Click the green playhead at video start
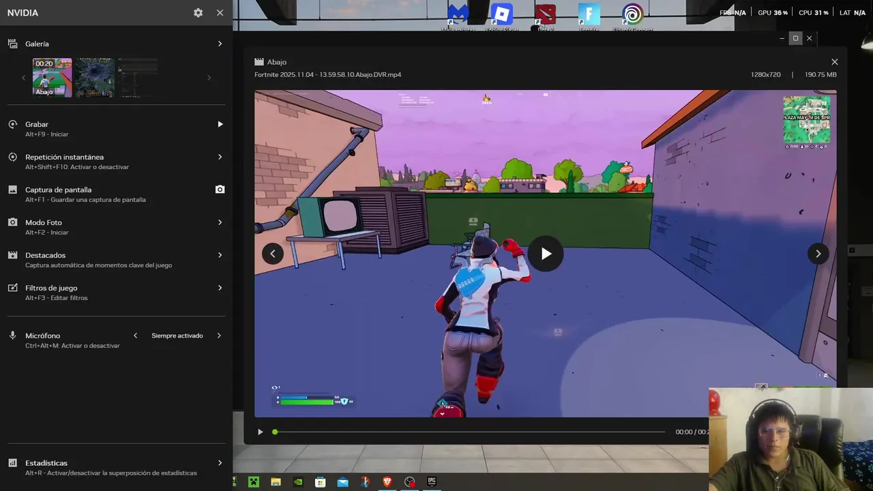873x491 pixels. [x=275, y=432]
